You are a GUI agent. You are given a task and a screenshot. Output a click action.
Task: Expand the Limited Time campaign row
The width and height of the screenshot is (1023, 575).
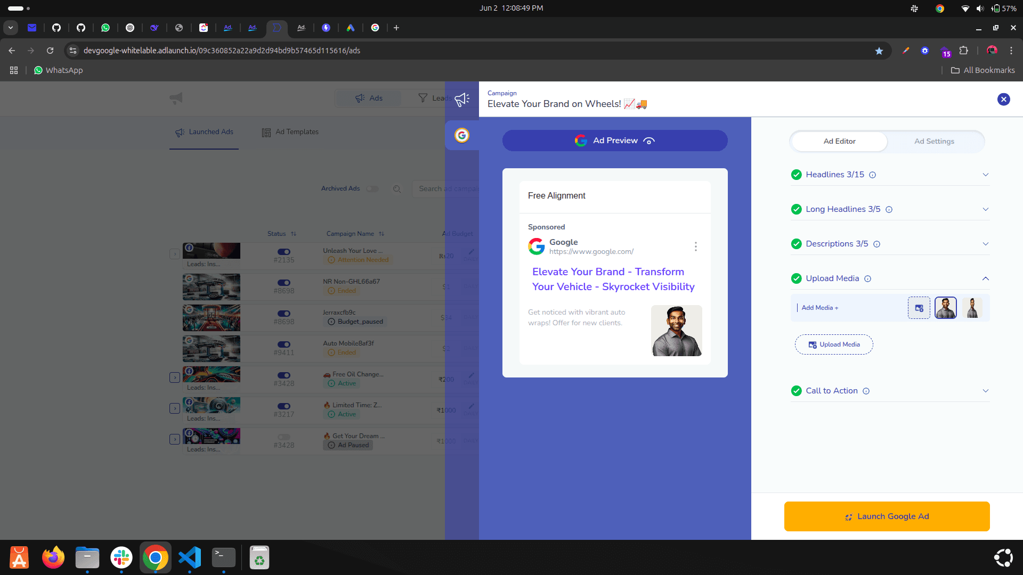point(175,408)
